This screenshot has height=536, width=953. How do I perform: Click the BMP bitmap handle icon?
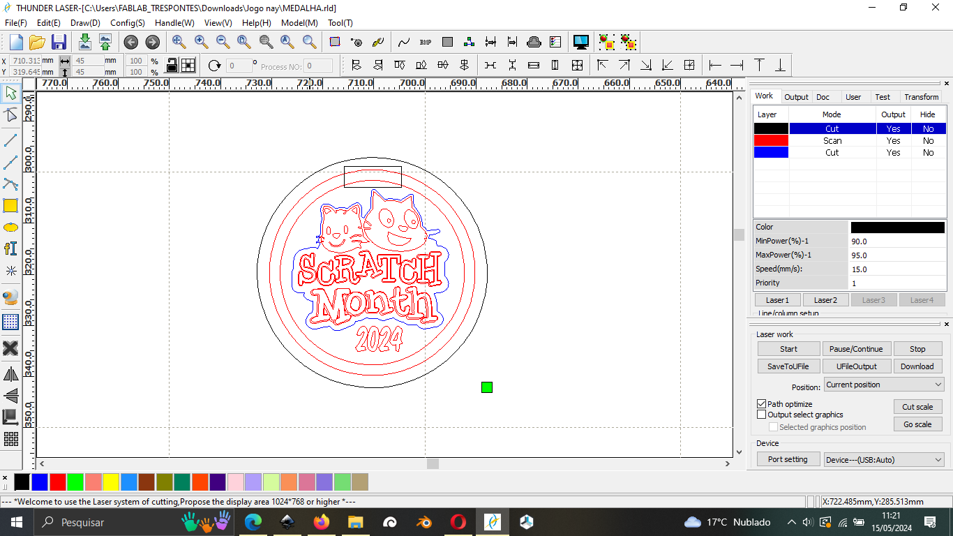click(x=426, y=42)
